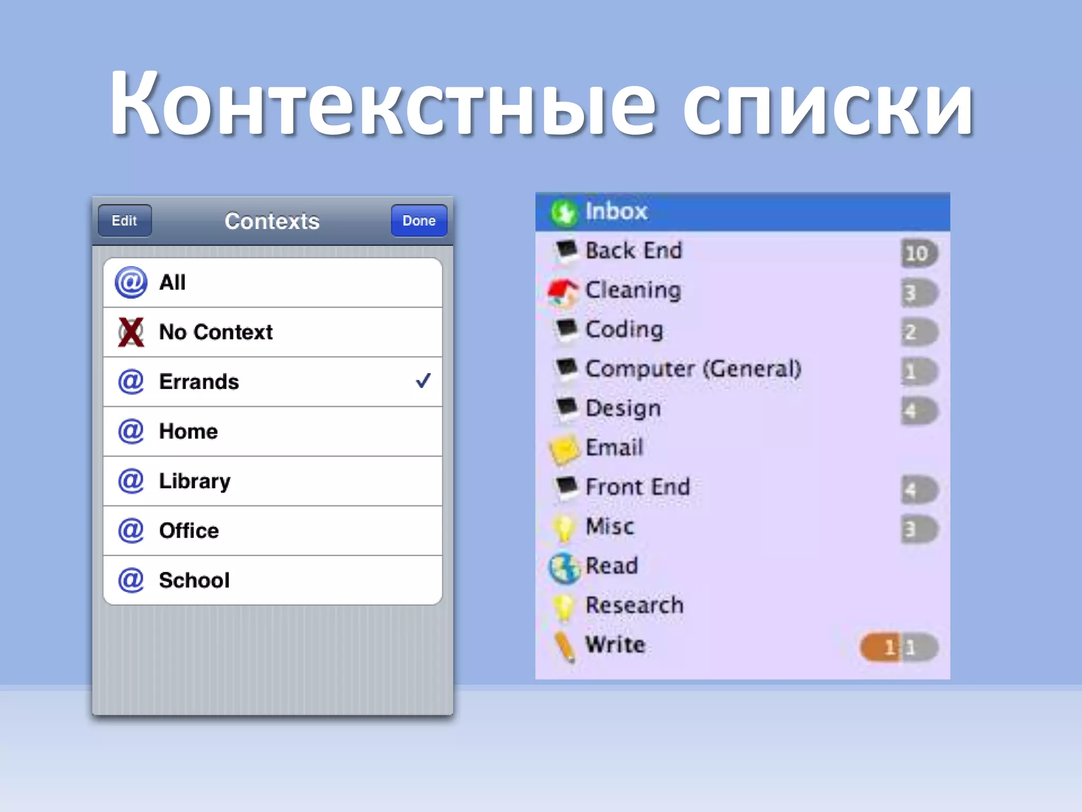Pick the Office context
1082x812 pixels.
click(x=273, y=531)
